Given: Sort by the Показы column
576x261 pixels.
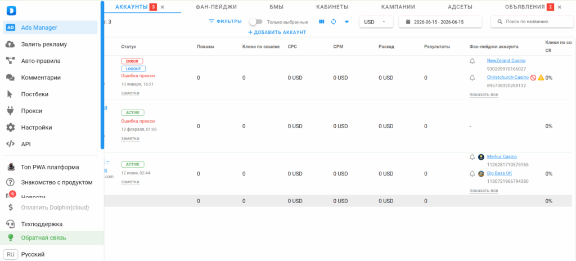Looking at the screenshot, I should click(205, 47).
